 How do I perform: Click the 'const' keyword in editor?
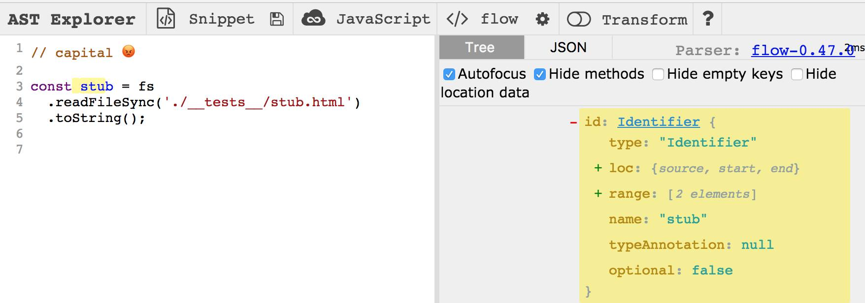pyautogui.click(x=51, y=86)
